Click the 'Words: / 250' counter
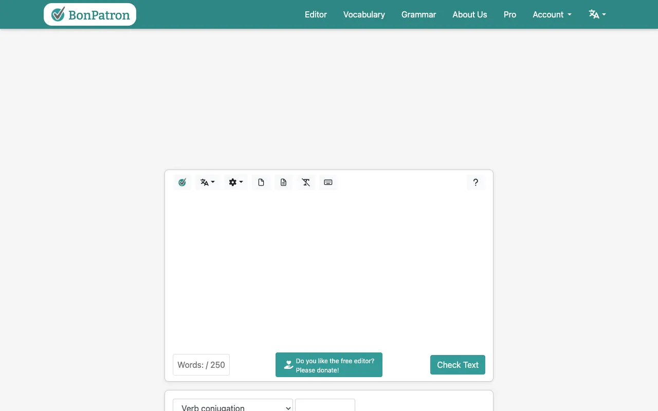 pyautogui.click(x=201, y=365)
